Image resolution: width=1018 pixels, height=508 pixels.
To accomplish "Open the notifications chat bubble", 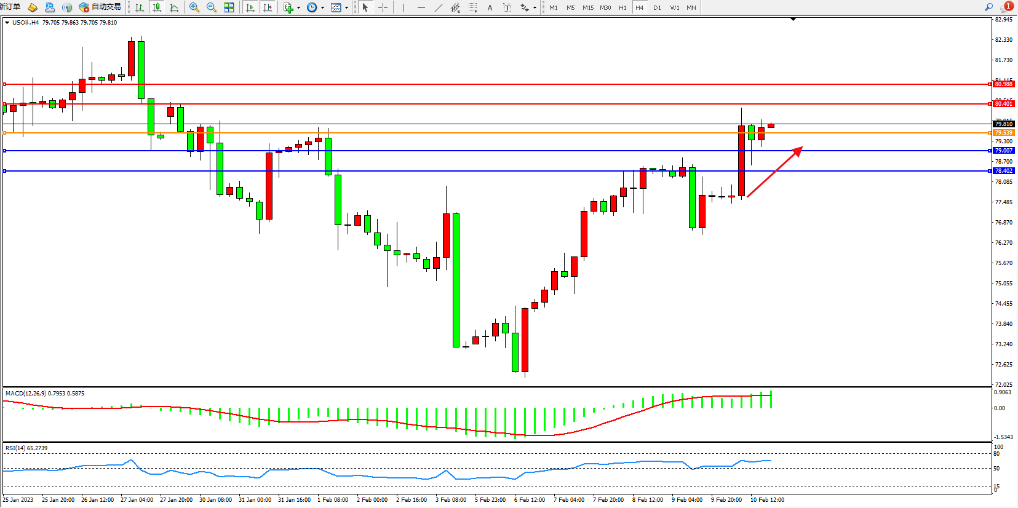I will [x=1006, y=7].
